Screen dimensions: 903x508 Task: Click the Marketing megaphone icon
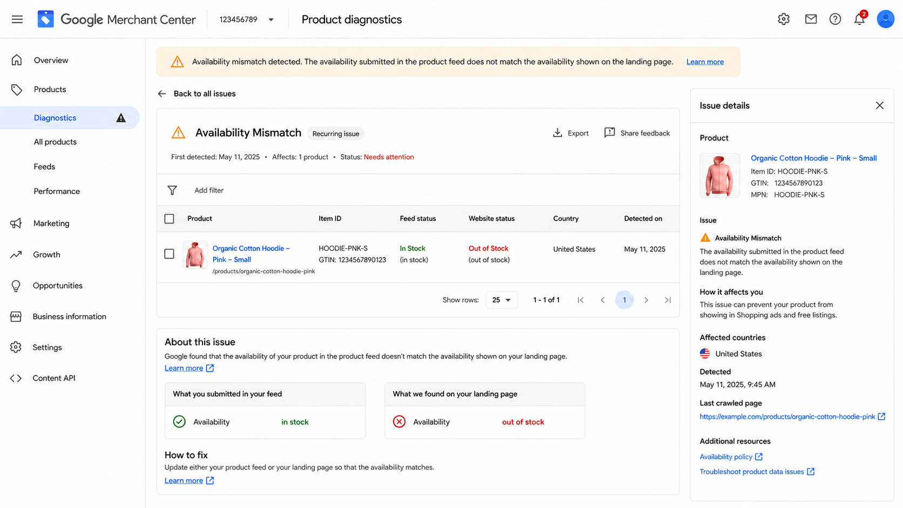(x=16, y=223)
